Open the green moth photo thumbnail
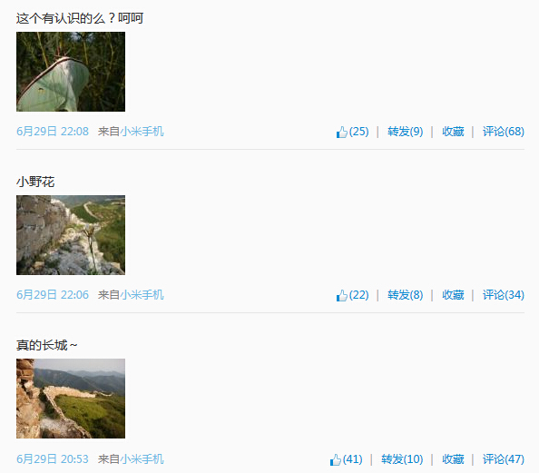 click(x=71, y=72)
